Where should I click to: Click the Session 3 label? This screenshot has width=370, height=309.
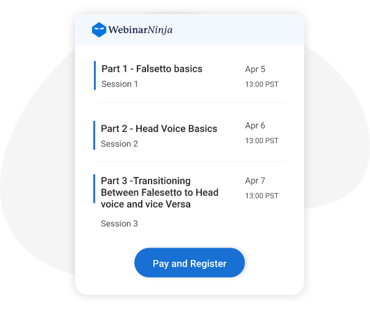[119, 224]
